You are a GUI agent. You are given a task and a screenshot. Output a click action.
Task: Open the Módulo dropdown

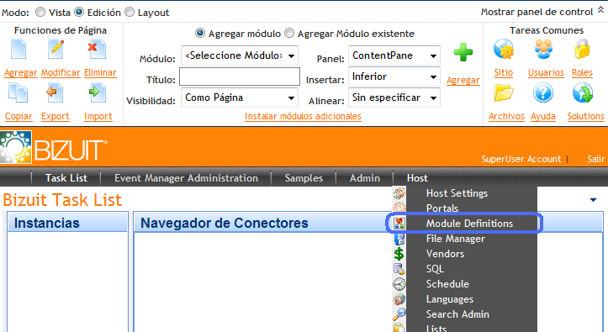[239, 55]
